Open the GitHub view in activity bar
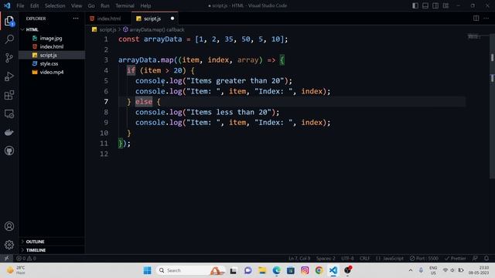The height and width of the screenshot is (278, 495). click(9, 151)
